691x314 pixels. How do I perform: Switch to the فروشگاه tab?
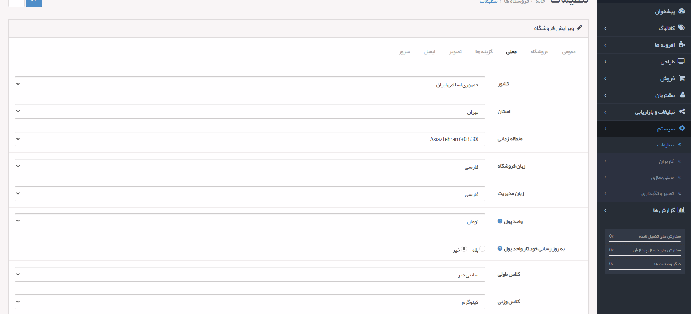click(x=539, y=52)
